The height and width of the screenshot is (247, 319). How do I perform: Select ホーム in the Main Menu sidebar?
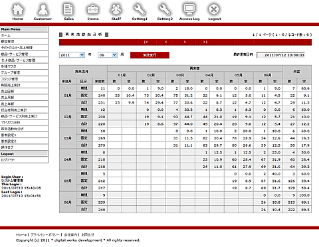coord(24,35)
